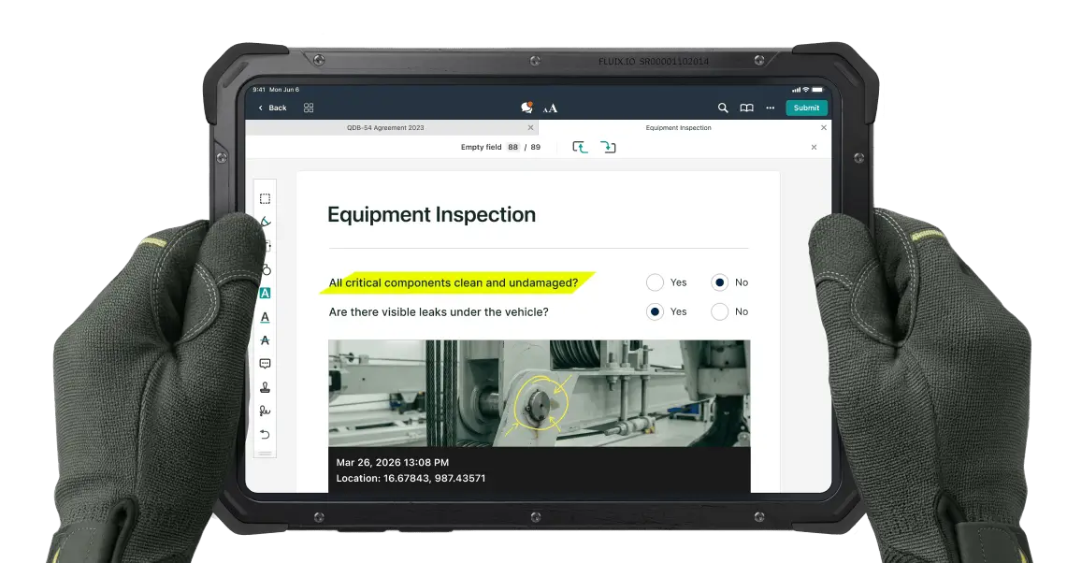Screen dimensions: 1067x563
Task: Open the three-dot more options menu
Action: tap(770, 108)
